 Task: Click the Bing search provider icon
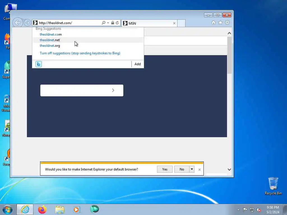(39, 64)
